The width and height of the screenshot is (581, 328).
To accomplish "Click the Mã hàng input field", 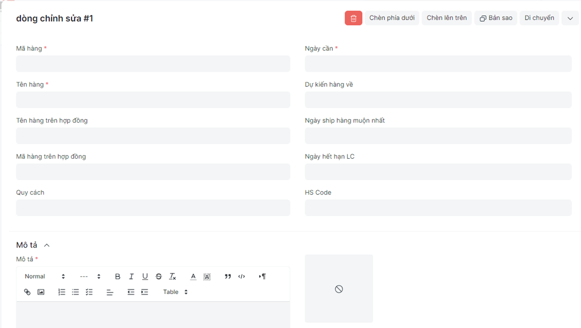I will [x=153, y=64].
